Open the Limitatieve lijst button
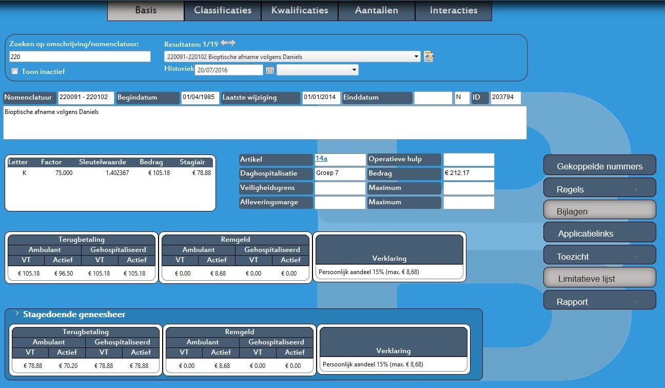 pos(599,277)
